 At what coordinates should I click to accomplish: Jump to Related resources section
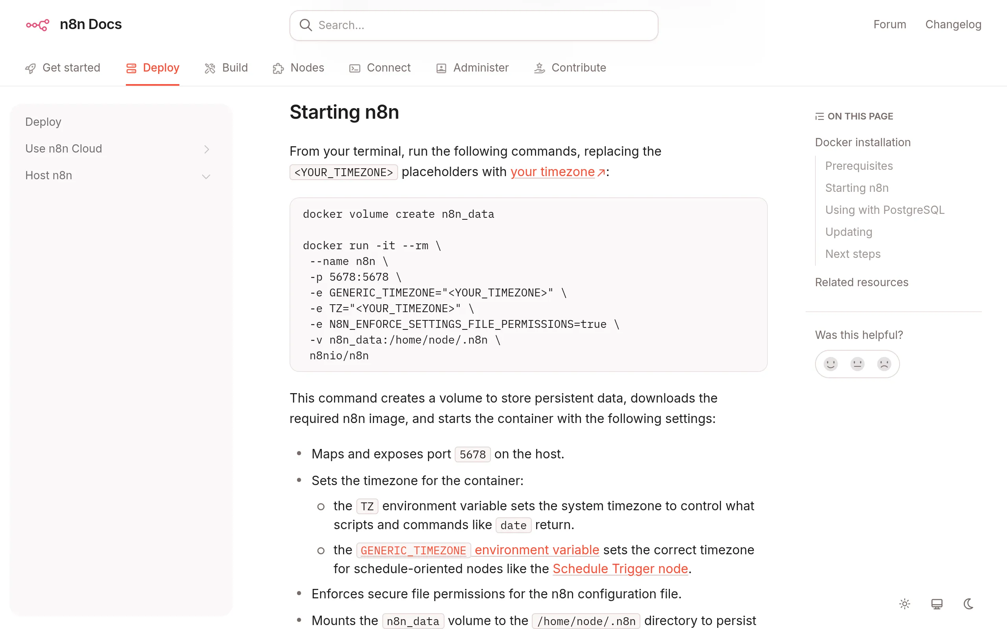(x=861, y=283)
